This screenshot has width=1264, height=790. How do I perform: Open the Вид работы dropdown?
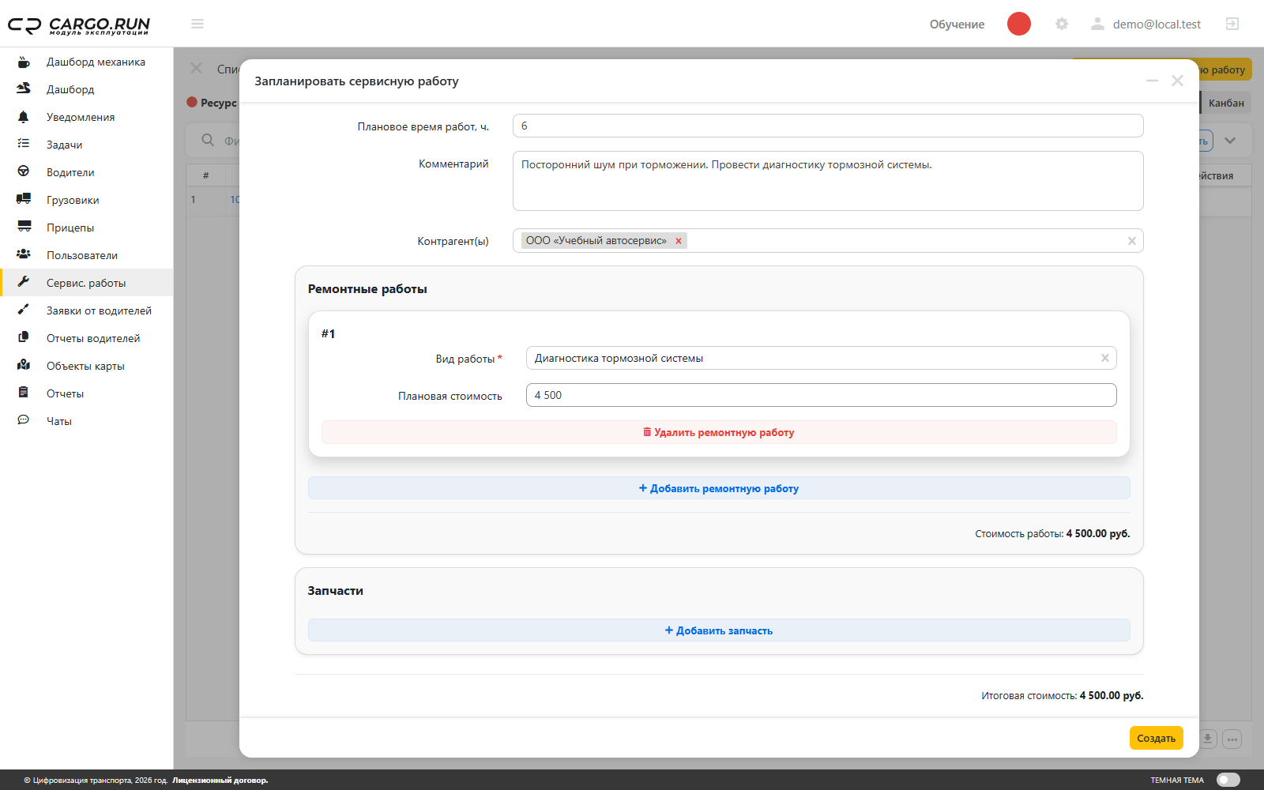[822, 358]
